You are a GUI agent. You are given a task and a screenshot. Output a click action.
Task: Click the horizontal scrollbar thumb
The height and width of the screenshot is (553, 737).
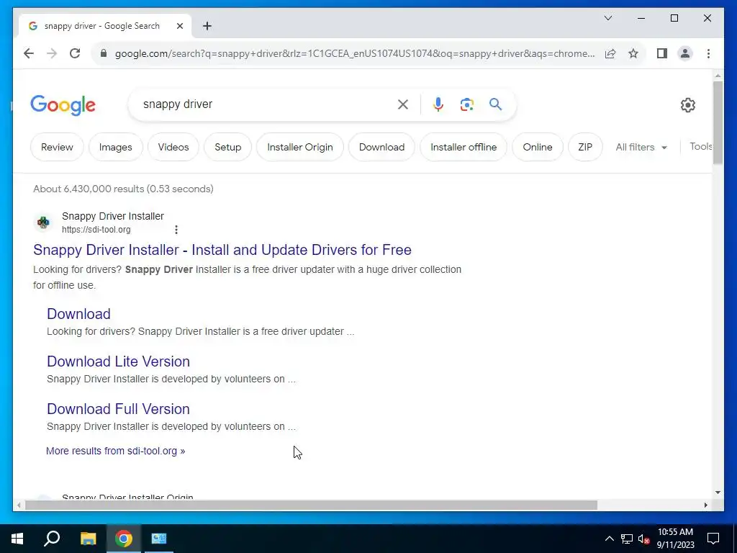click(x=311, y=505)
